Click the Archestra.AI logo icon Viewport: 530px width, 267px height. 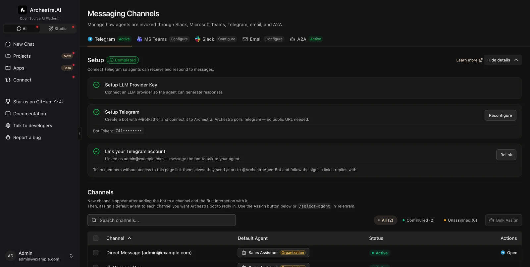(x=23, y=10)
